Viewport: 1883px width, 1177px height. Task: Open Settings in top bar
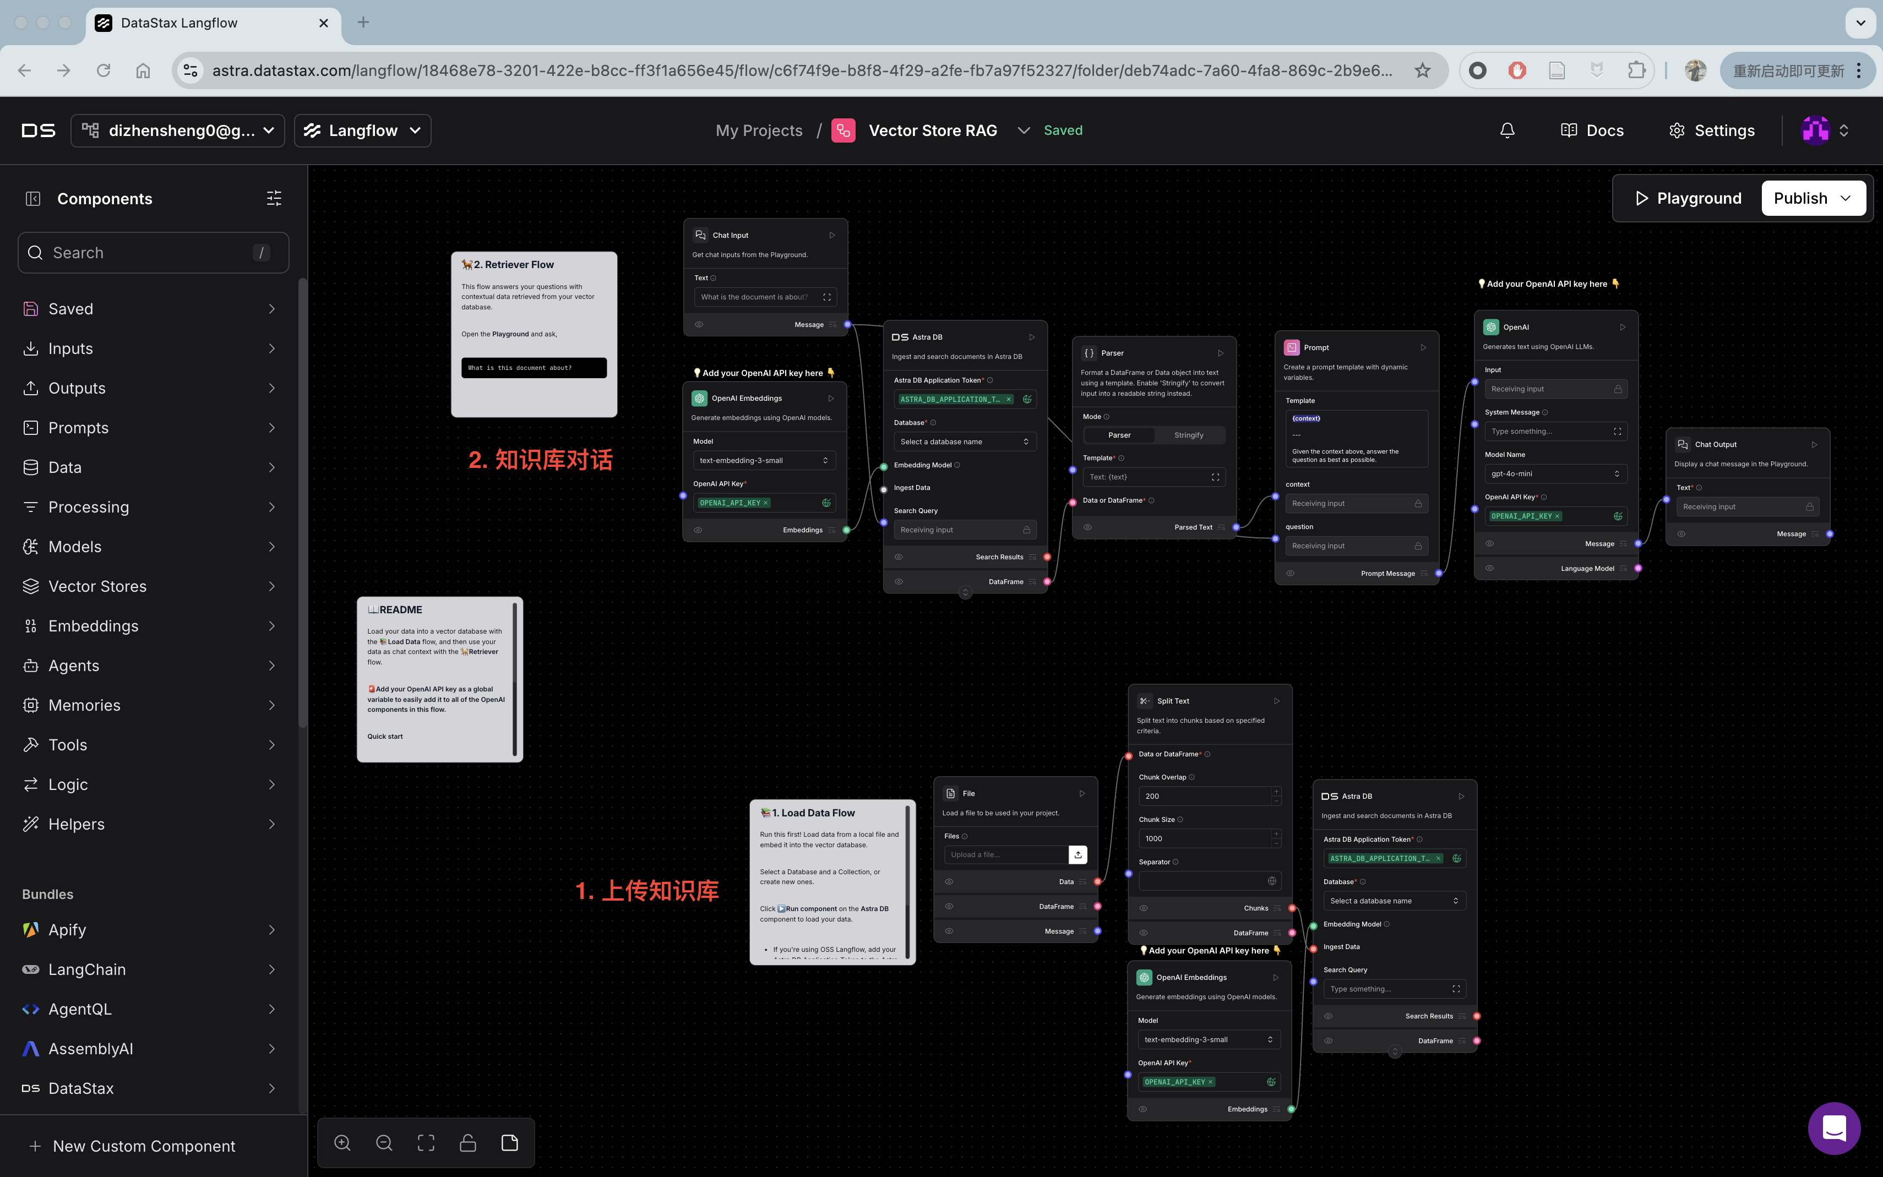[1711, 130]
